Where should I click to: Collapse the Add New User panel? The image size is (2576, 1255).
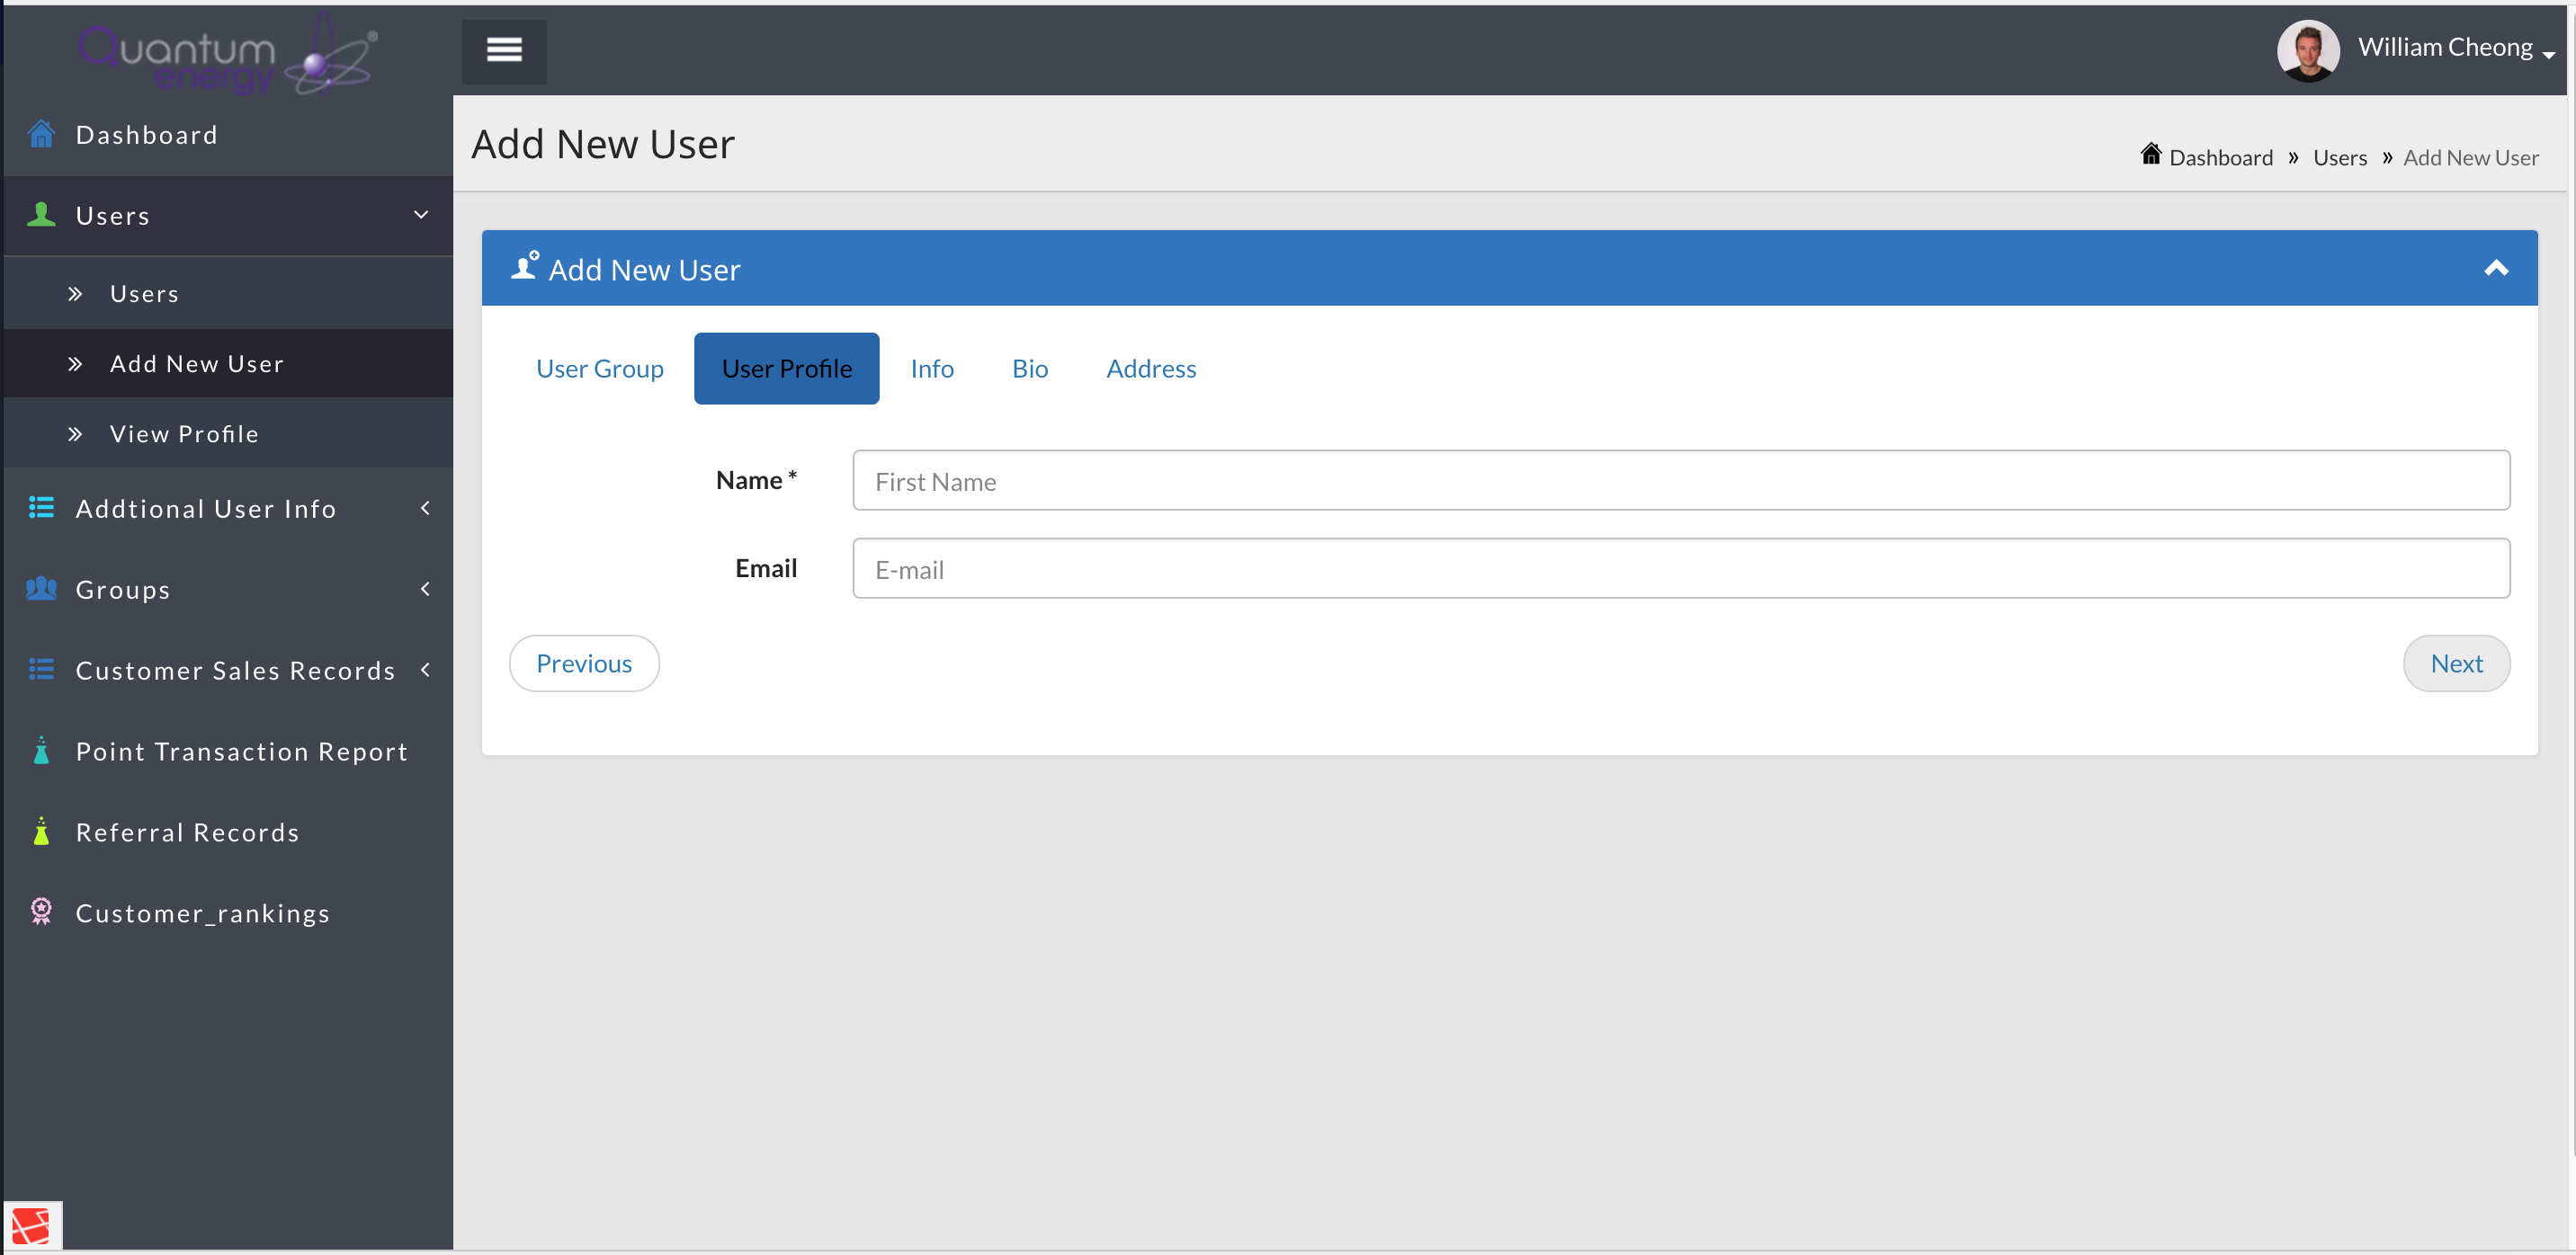[x=2496, y=268]
